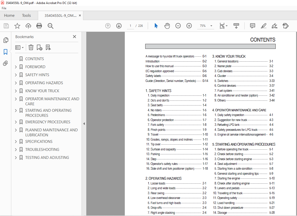297x216 pixels.
Task: Expand OPERATOR MAINTENANCE AND CARE bookmark
Action: coord(16,99)
